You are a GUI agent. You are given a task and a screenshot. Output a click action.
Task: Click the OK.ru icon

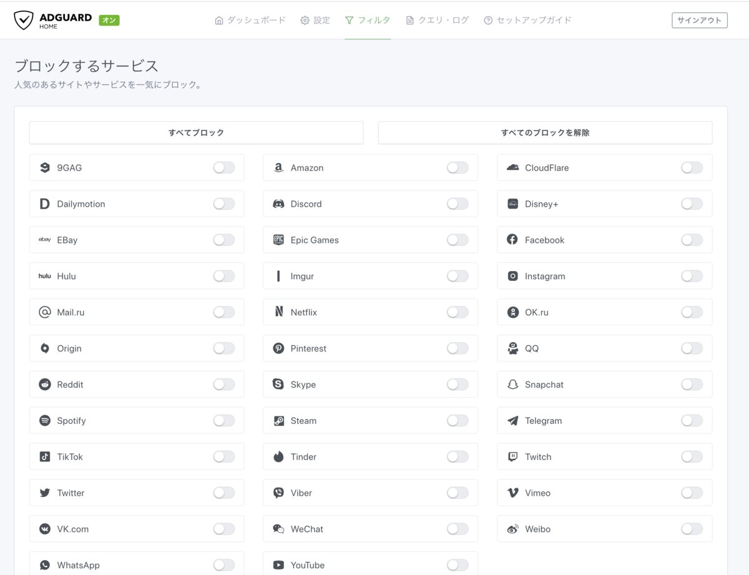512,312
